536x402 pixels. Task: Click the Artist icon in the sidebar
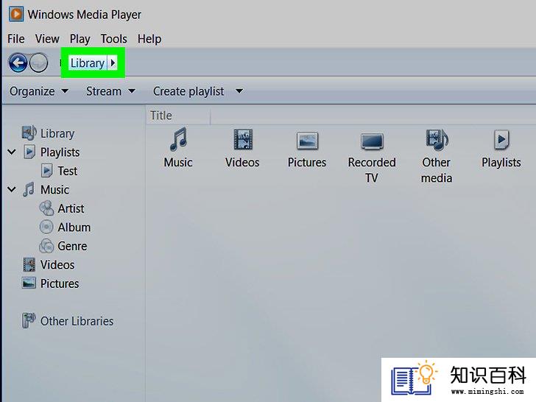coord(46,208)
